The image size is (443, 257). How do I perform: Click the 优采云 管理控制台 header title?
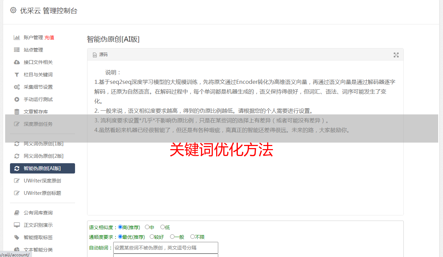pos(49,11)
